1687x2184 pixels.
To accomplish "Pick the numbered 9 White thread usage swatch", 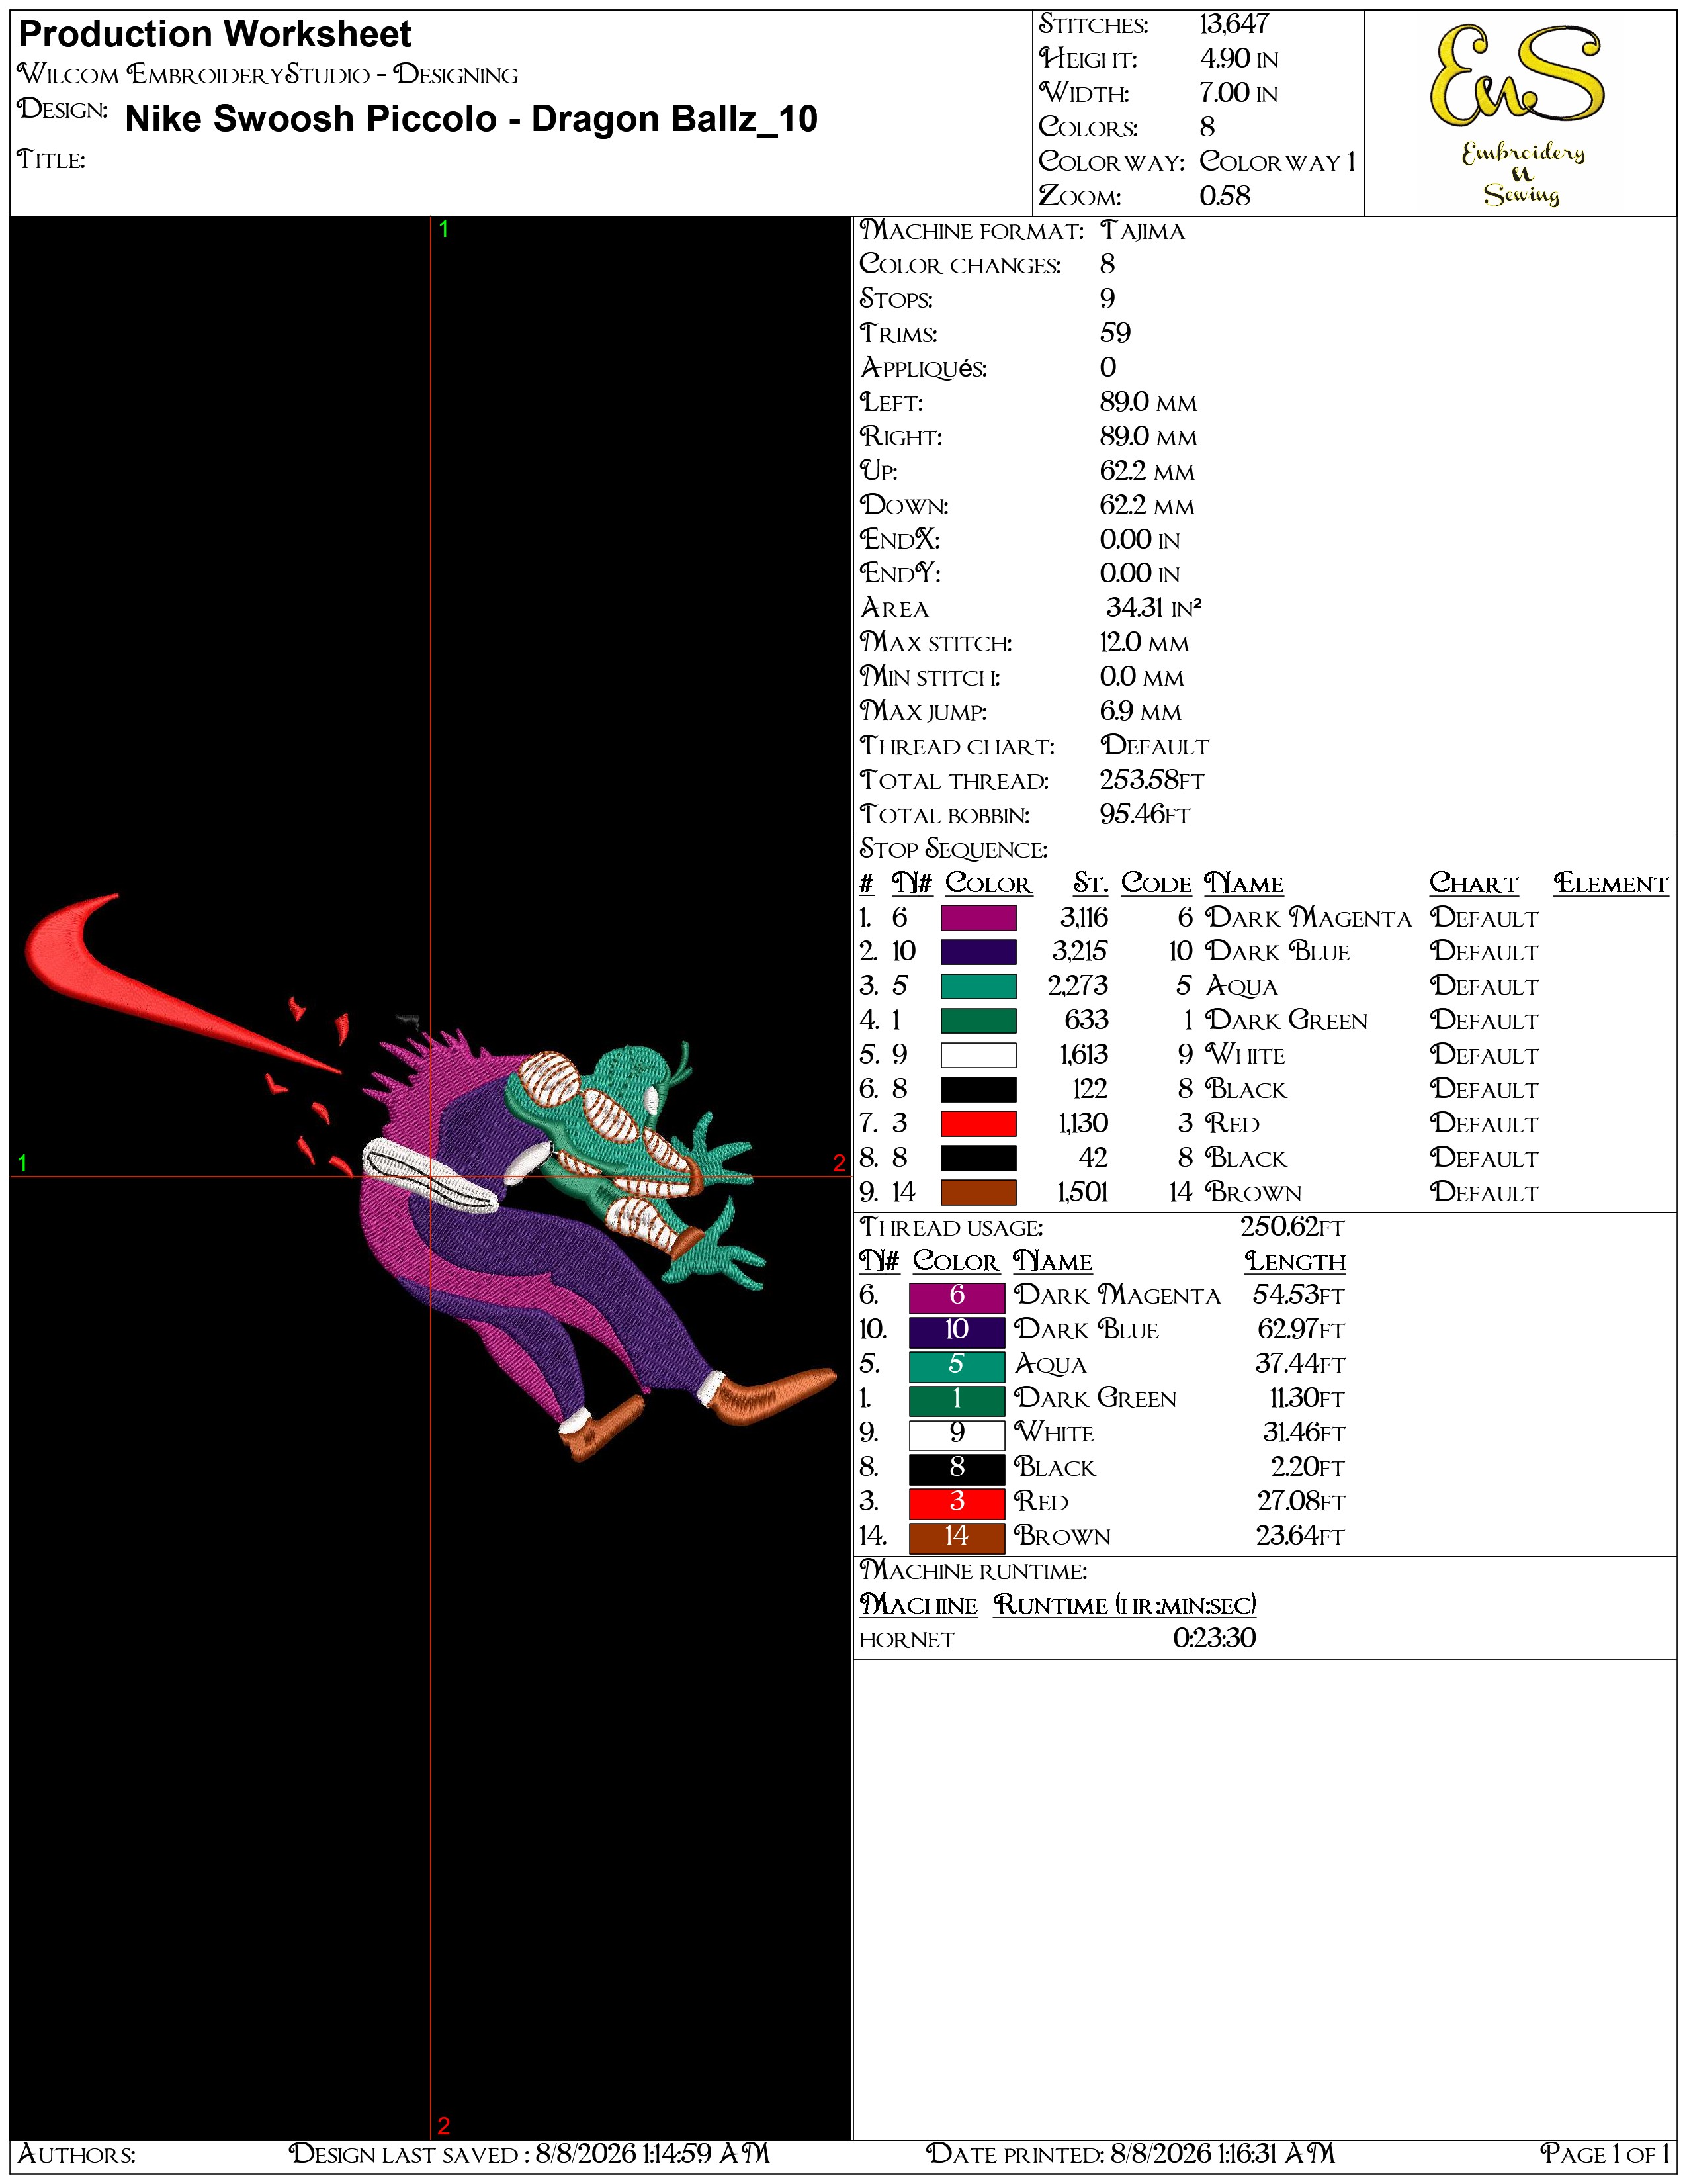I will coord(957,1434).
